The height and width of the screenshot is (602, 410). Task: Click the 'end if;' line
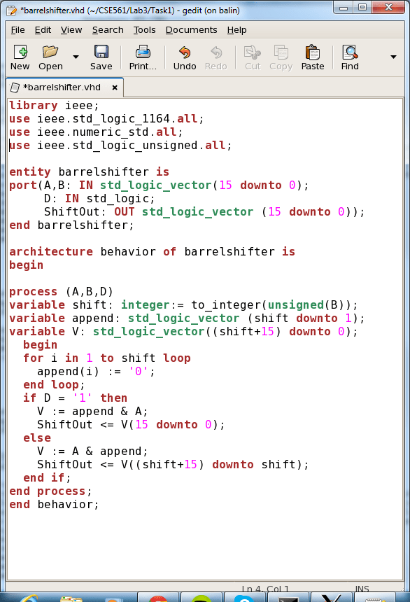[x=47, y=478]
